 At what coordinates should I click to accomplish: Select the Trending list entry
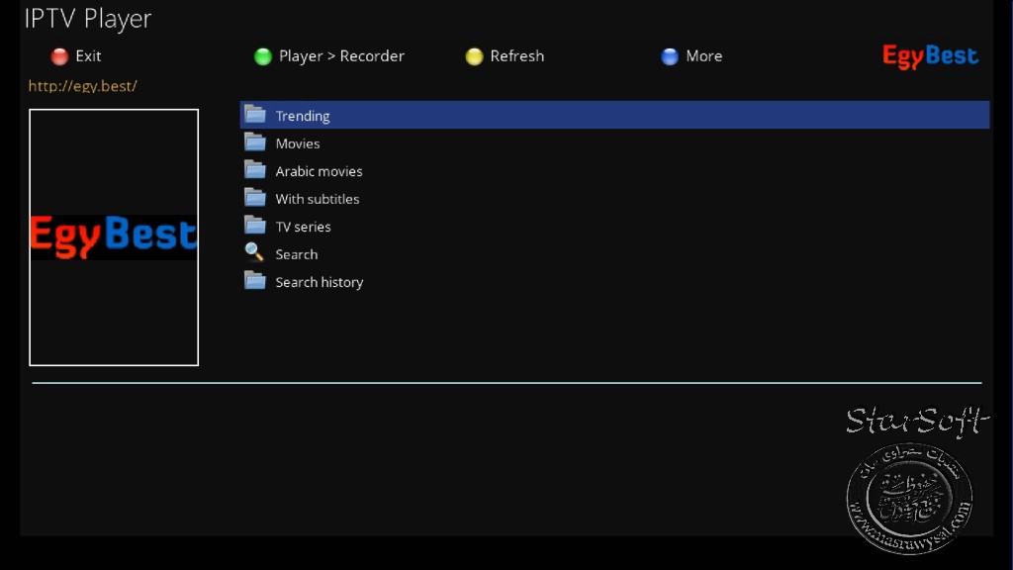point(614,115)
